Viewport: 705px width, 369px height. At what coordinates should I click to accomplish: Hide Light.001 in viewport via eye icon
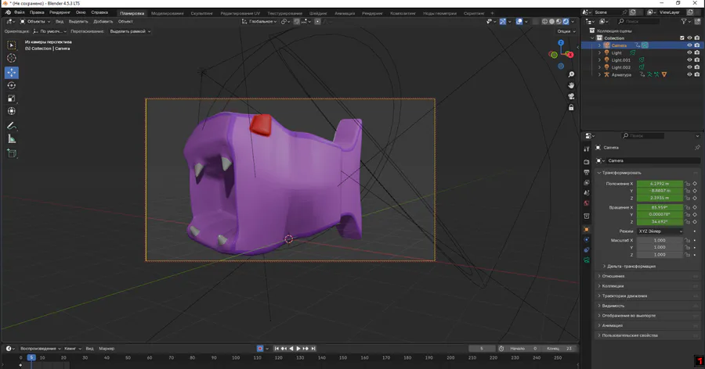click(689, 59)
